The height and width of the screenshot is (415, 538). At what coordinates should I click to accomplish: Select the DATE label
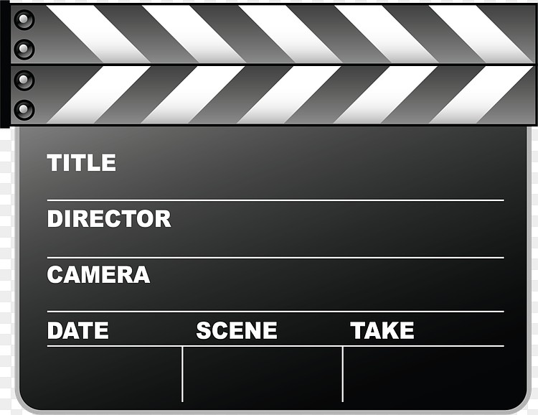(x=78, y=330)
